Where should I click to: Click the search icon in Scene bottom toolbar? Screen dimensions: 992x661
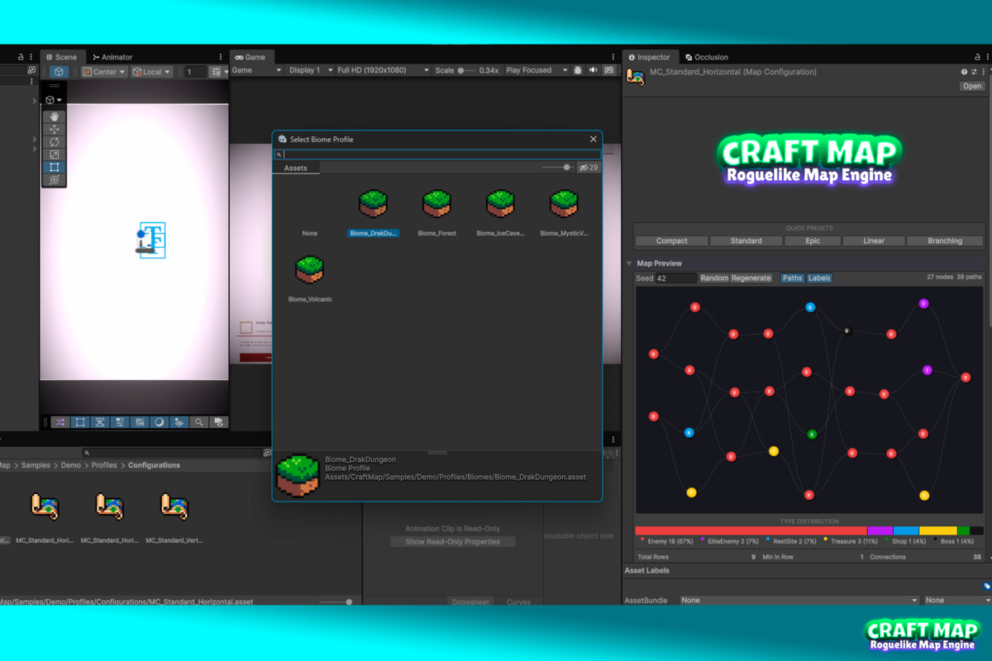[199, 422]
